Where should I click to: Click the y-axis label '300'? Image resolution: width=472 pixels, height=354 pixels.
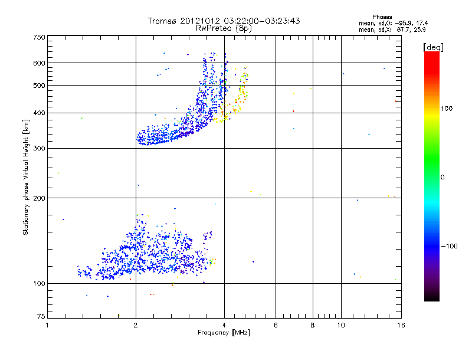click(39, 149)
